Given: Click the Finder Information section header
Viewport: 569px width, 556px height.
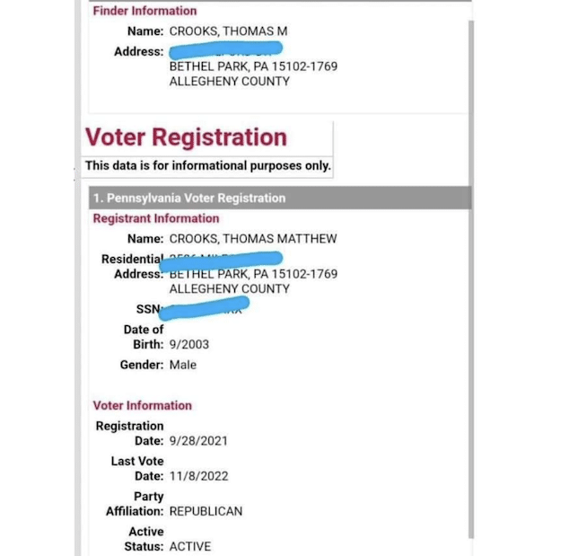Looking at the screenshot, I should coord(144,11).
